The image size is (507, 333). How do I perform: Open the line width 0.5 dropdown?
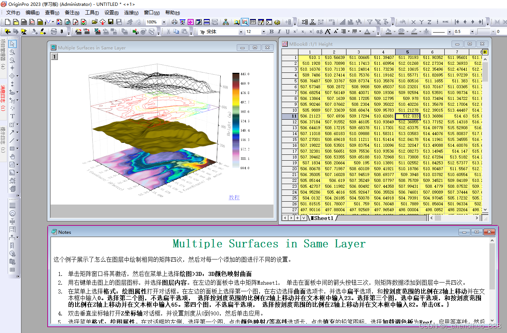click(472, 32)
